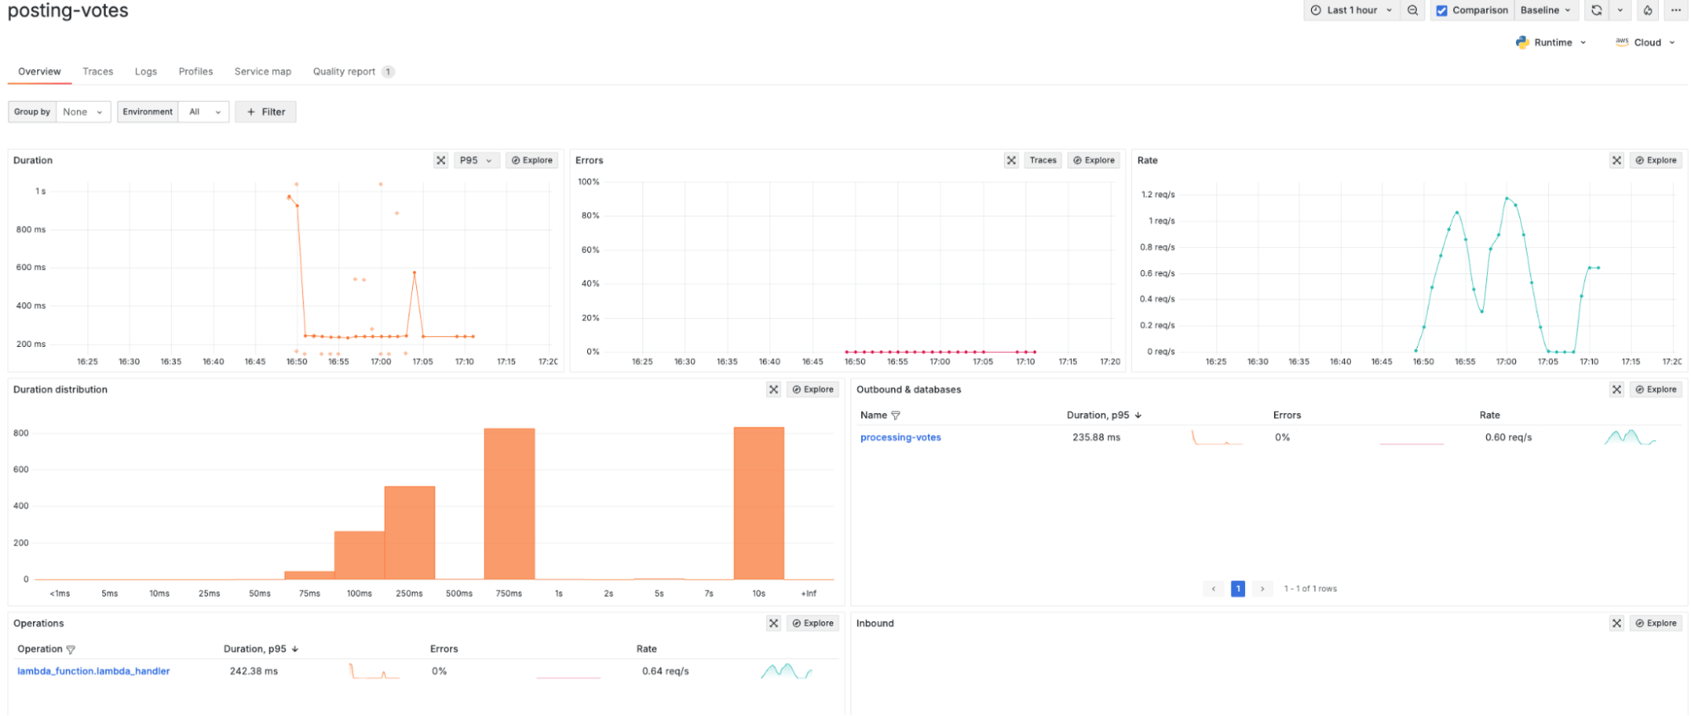Image resolution: width=1691 pixels, height=716 pixels.
Task: Click Explore on the Rate panel
Action: coord(1655,160)
